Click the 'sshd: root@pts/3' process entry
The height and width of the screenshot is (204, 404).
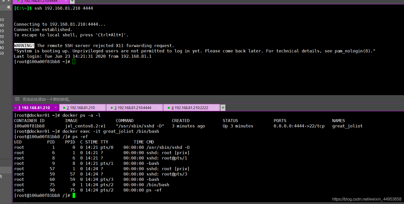coord(167,174)
